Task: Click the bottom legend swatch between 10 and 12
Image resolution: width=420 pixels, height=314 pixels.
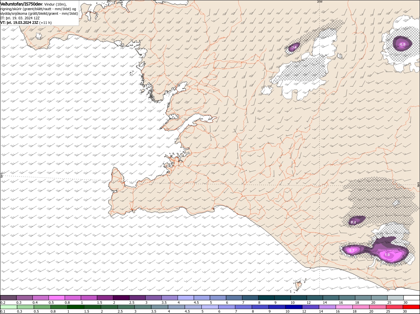Action: tap(294, 307)
